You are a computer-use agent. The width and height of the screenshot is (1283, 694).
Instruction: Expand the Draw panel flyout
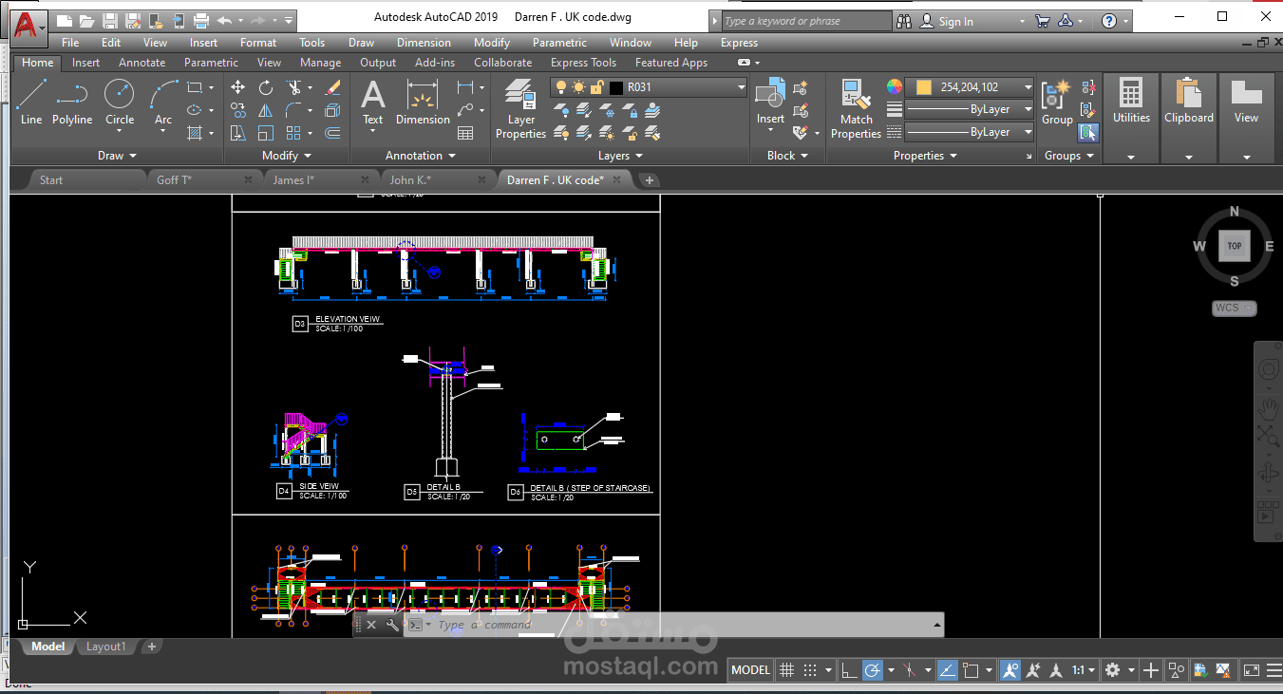(x=118, y=156)
